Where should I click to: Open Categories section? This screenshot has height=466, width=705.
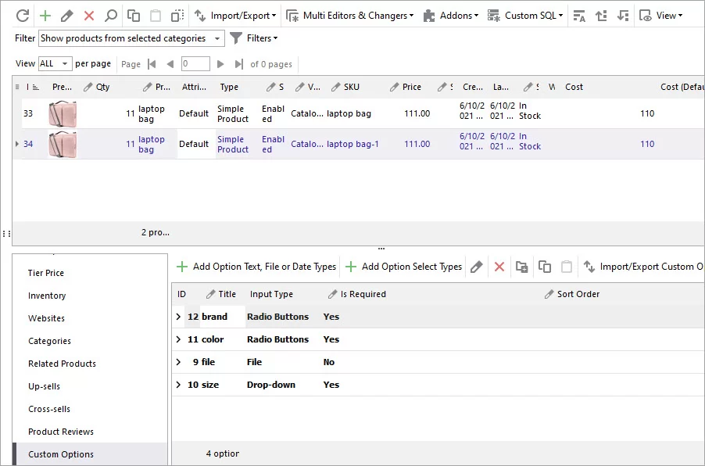tap(49, 341)
